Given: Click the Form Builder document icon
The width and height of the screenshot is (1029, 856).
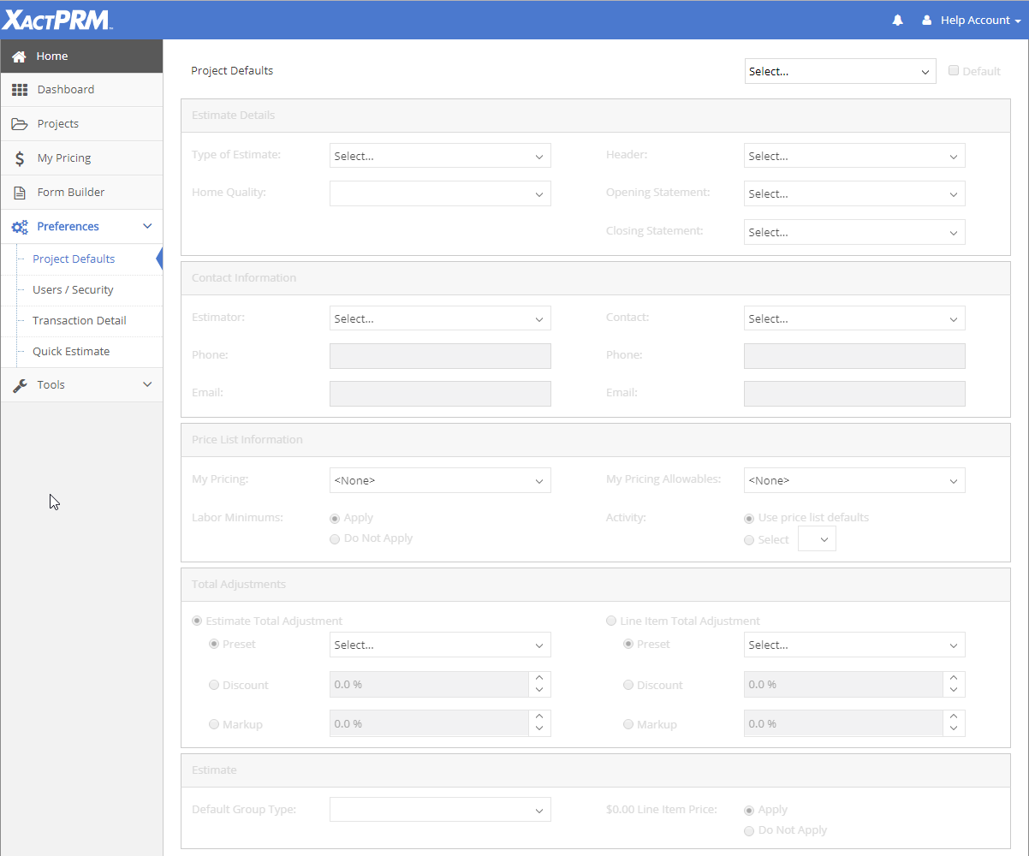Looking at the screenshot, I should [x=20, y=193].
